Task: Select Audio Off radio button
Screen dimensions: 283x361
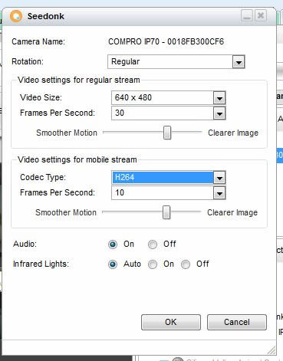Action: (x=153, y=244)
